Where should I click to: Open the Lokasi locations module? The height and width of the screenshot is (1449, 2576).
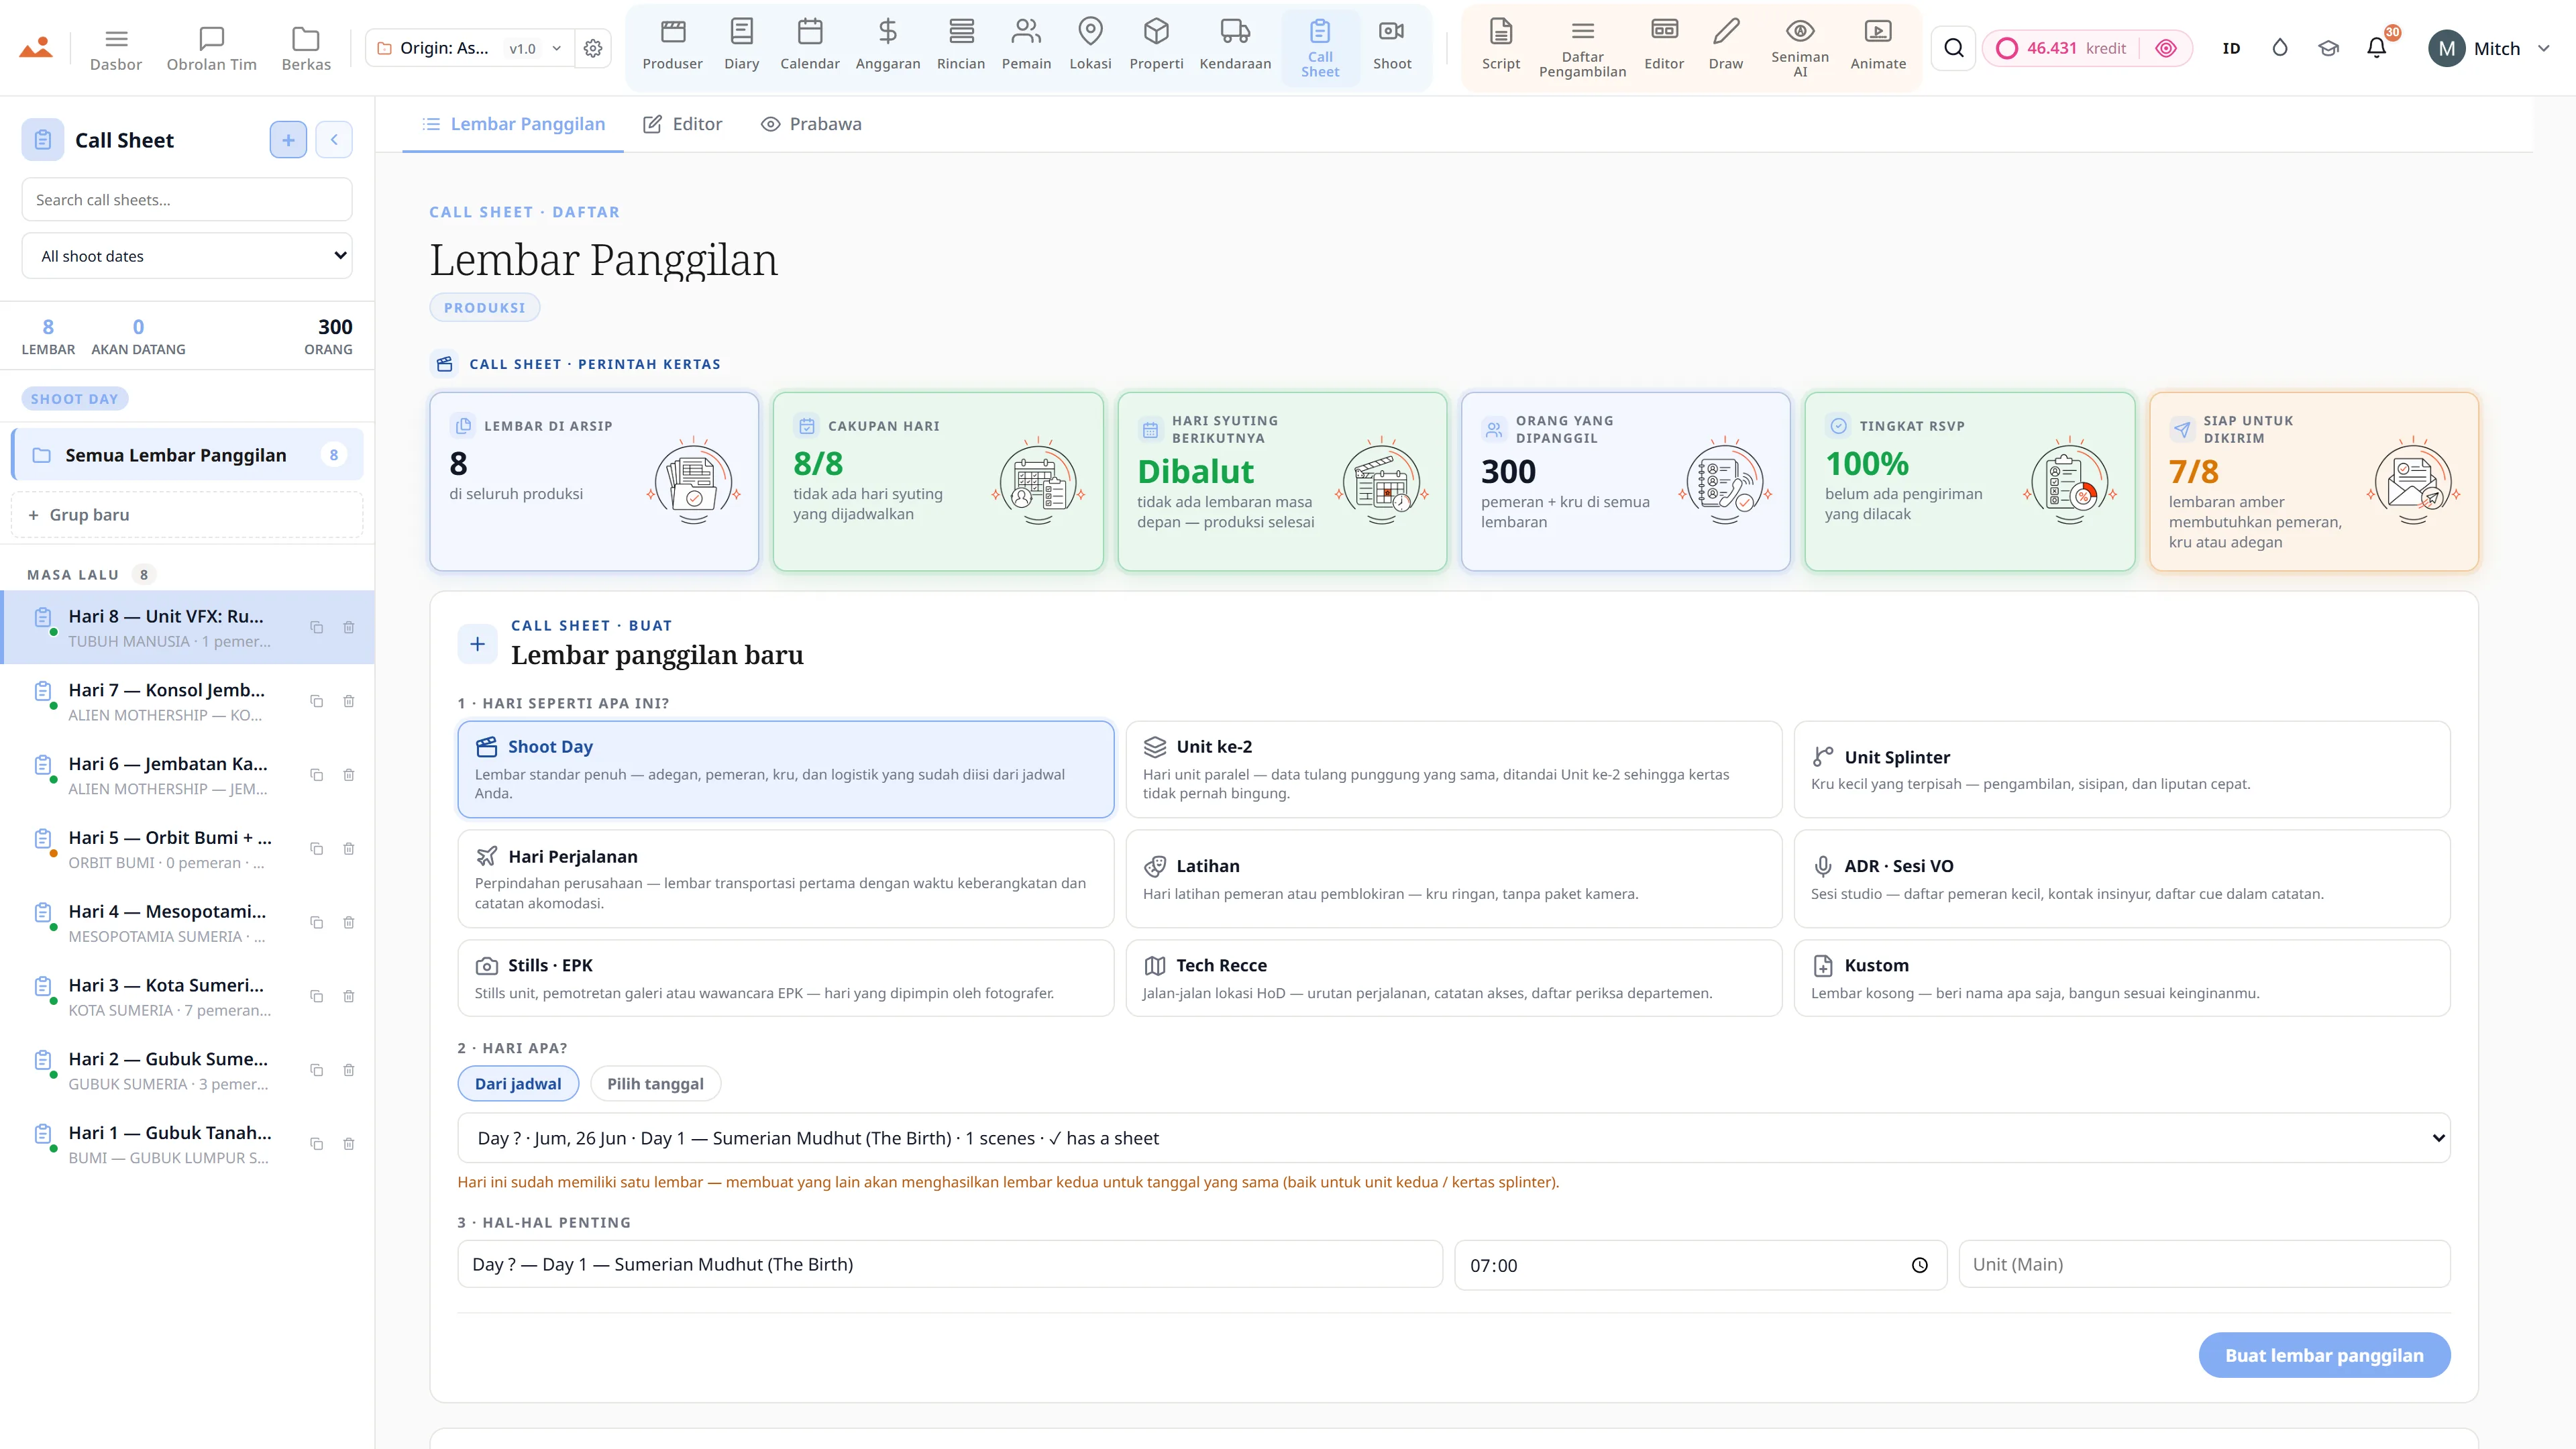[x=1090, y=46]
